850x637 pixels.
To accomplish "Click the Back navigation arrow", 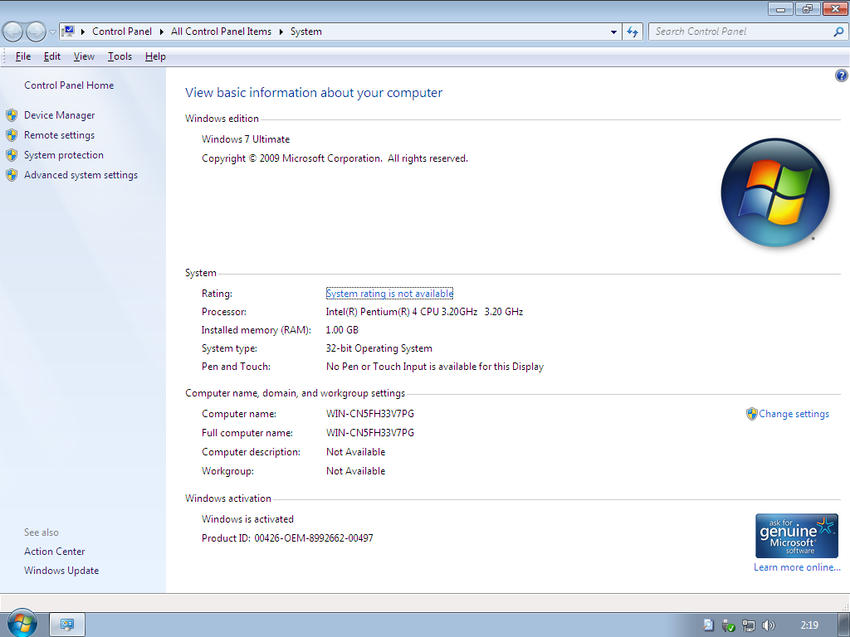I will [x=13, y=32].
